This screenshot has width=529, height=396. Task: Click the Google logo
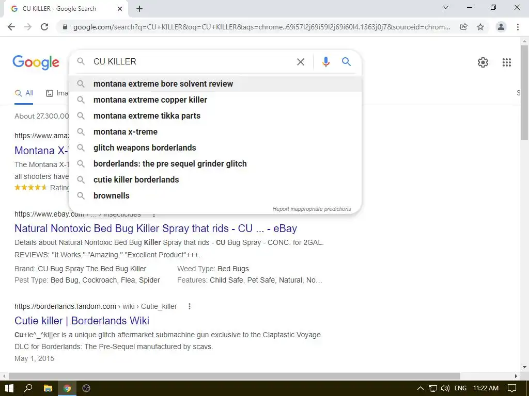(x=36, y=62)
